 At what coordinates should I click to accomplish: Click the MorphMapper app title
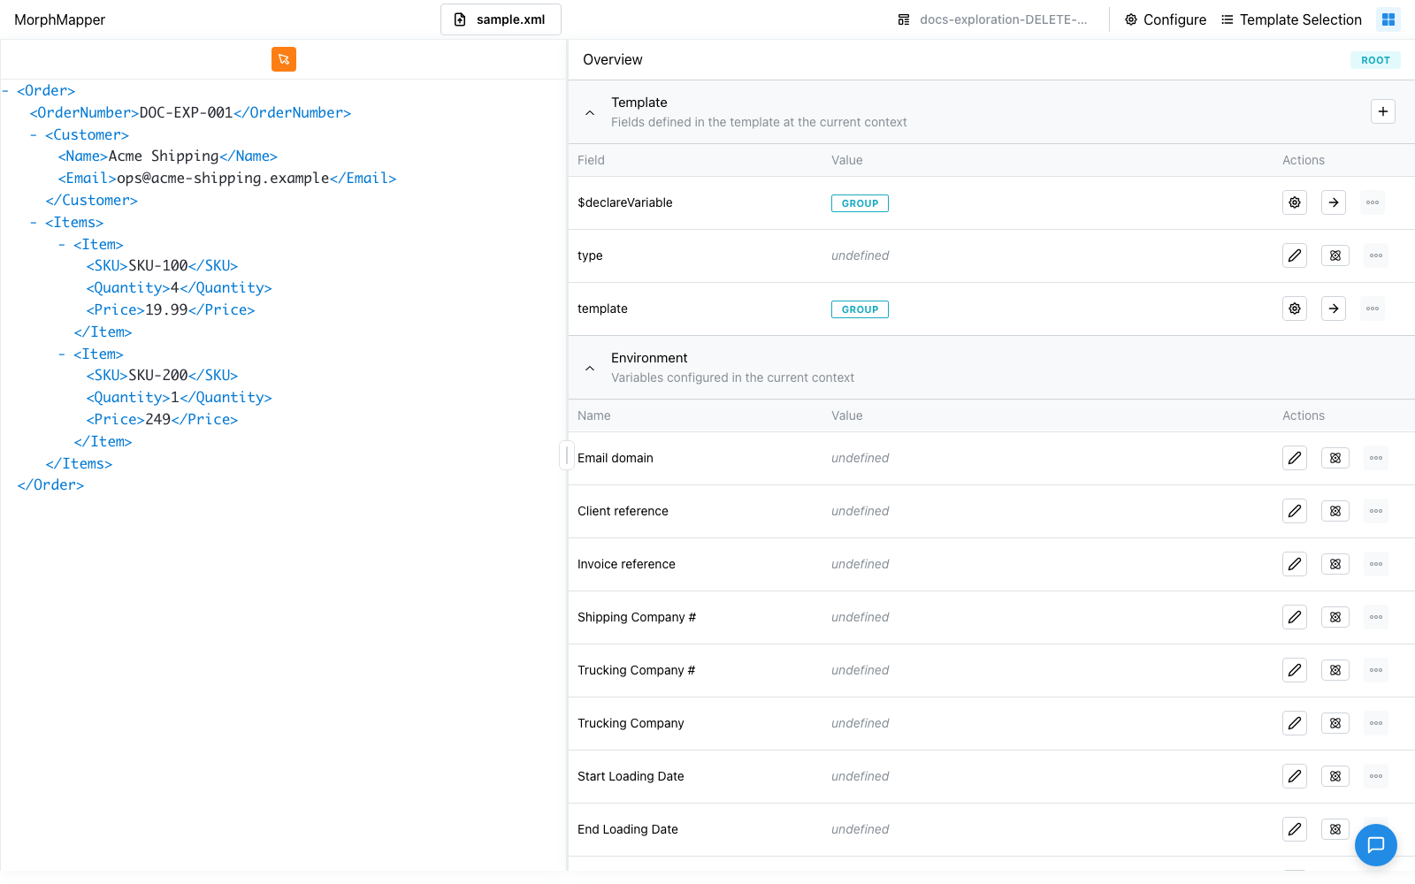click(x=59, y=19)
